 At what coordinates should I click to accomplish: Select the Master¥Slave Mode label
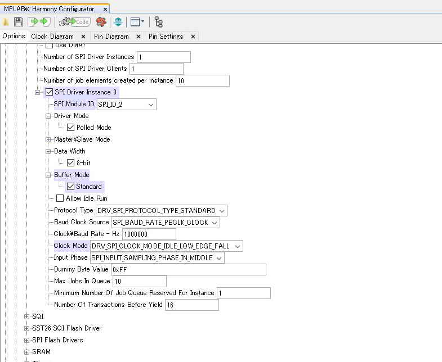(82, 139)
